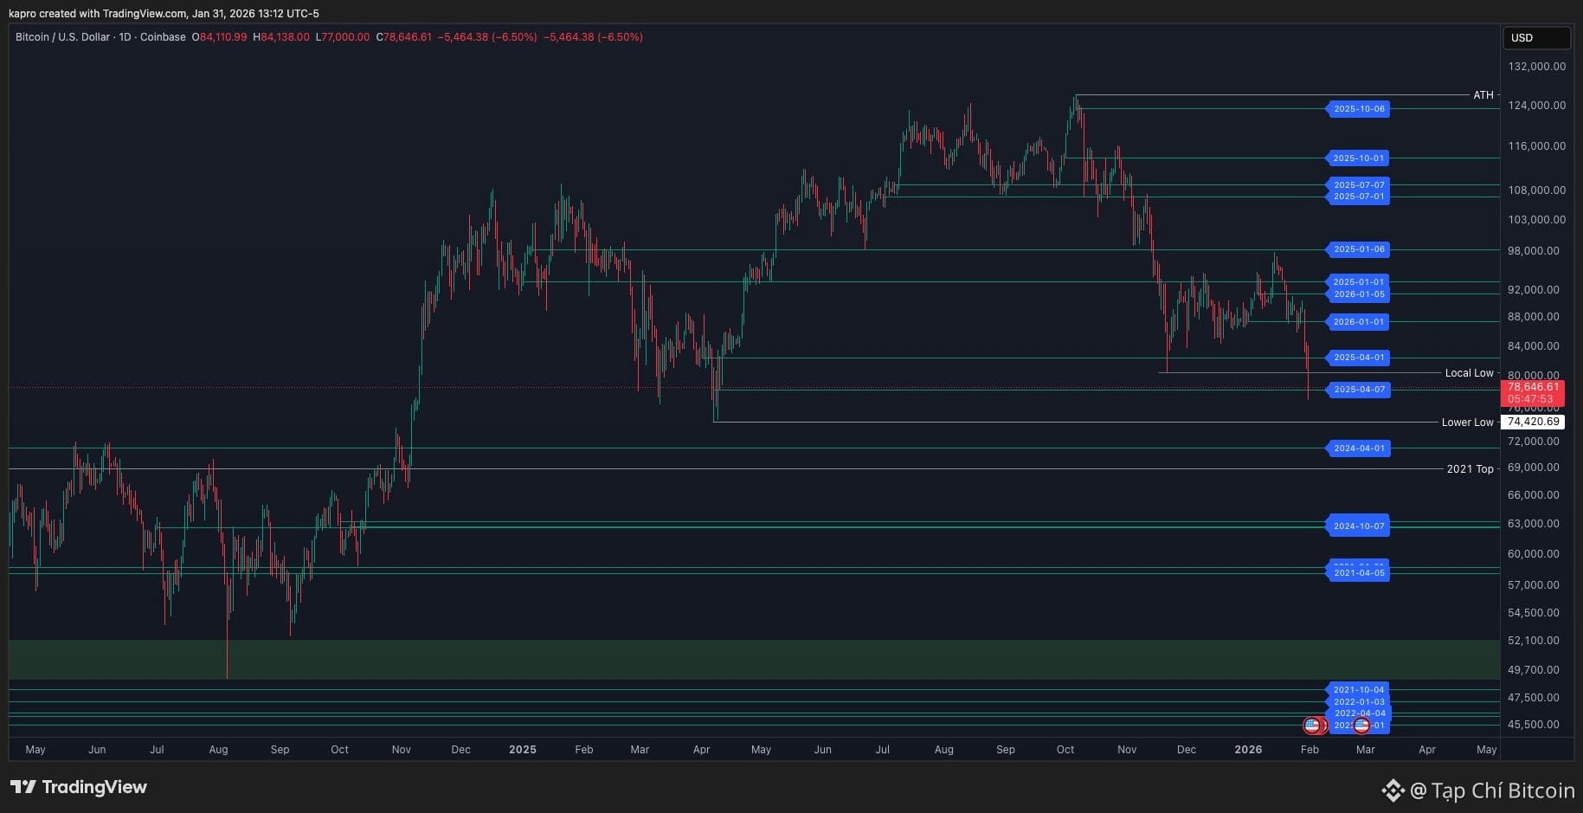Click the US flag economic event icon
The width and height of the screenshot is (1583, 813).
coord(1312,726)
